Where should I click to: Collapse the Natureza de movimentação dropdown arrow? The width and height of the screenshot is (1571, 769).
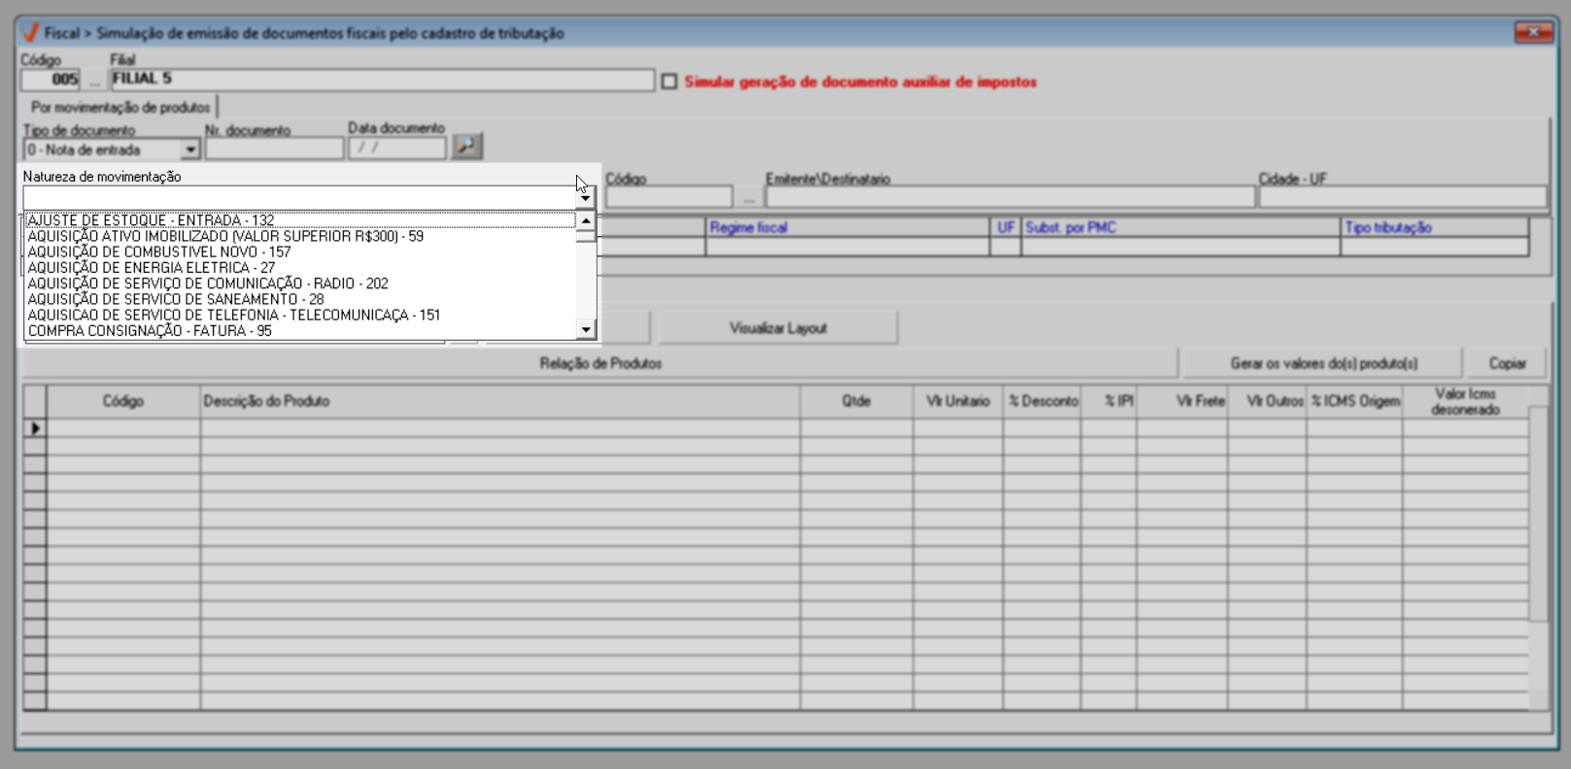click(585, 198)
